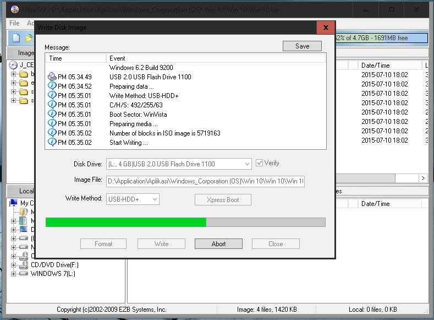Click 'Image: 4 files, 1420 KB' status text
This screenshot has width=434, height=320.
(267, 310)
